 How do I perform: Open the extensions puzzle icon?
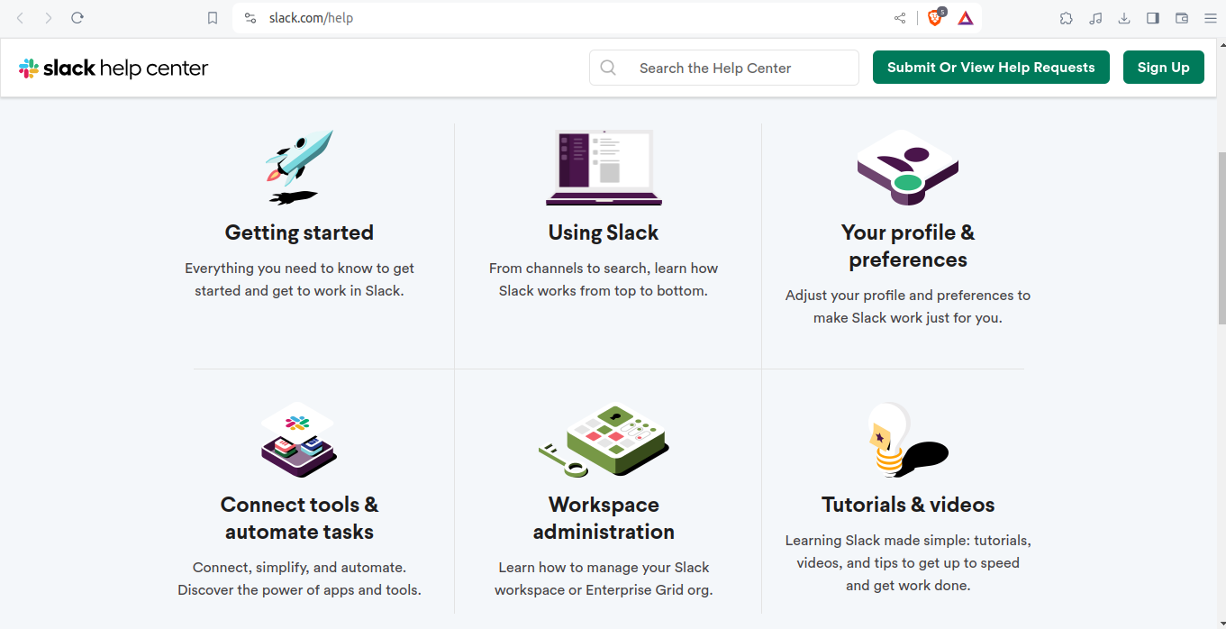point(1067,18)
